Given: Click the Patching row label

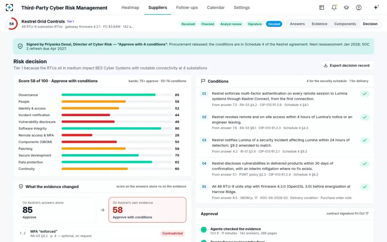Looking at the screenshot, I should pos(25,149).
